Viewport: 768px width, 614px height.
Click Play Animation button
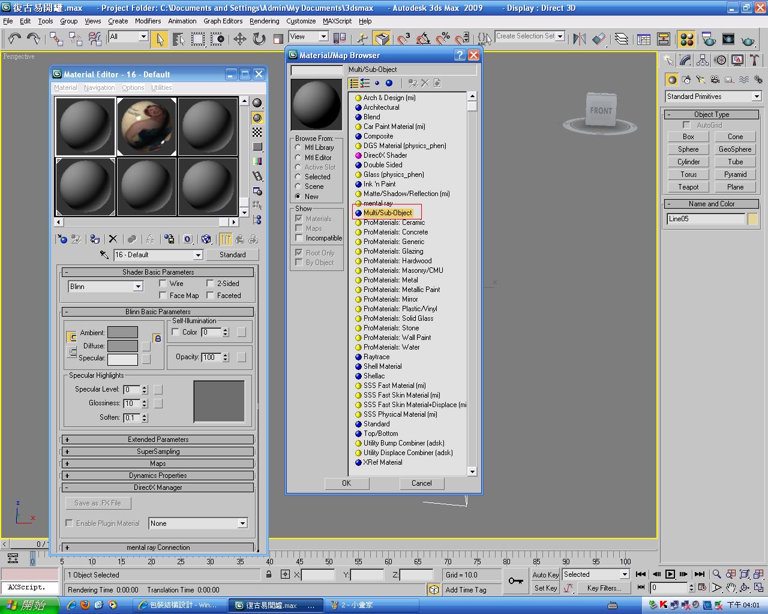(x=670, y=574)
